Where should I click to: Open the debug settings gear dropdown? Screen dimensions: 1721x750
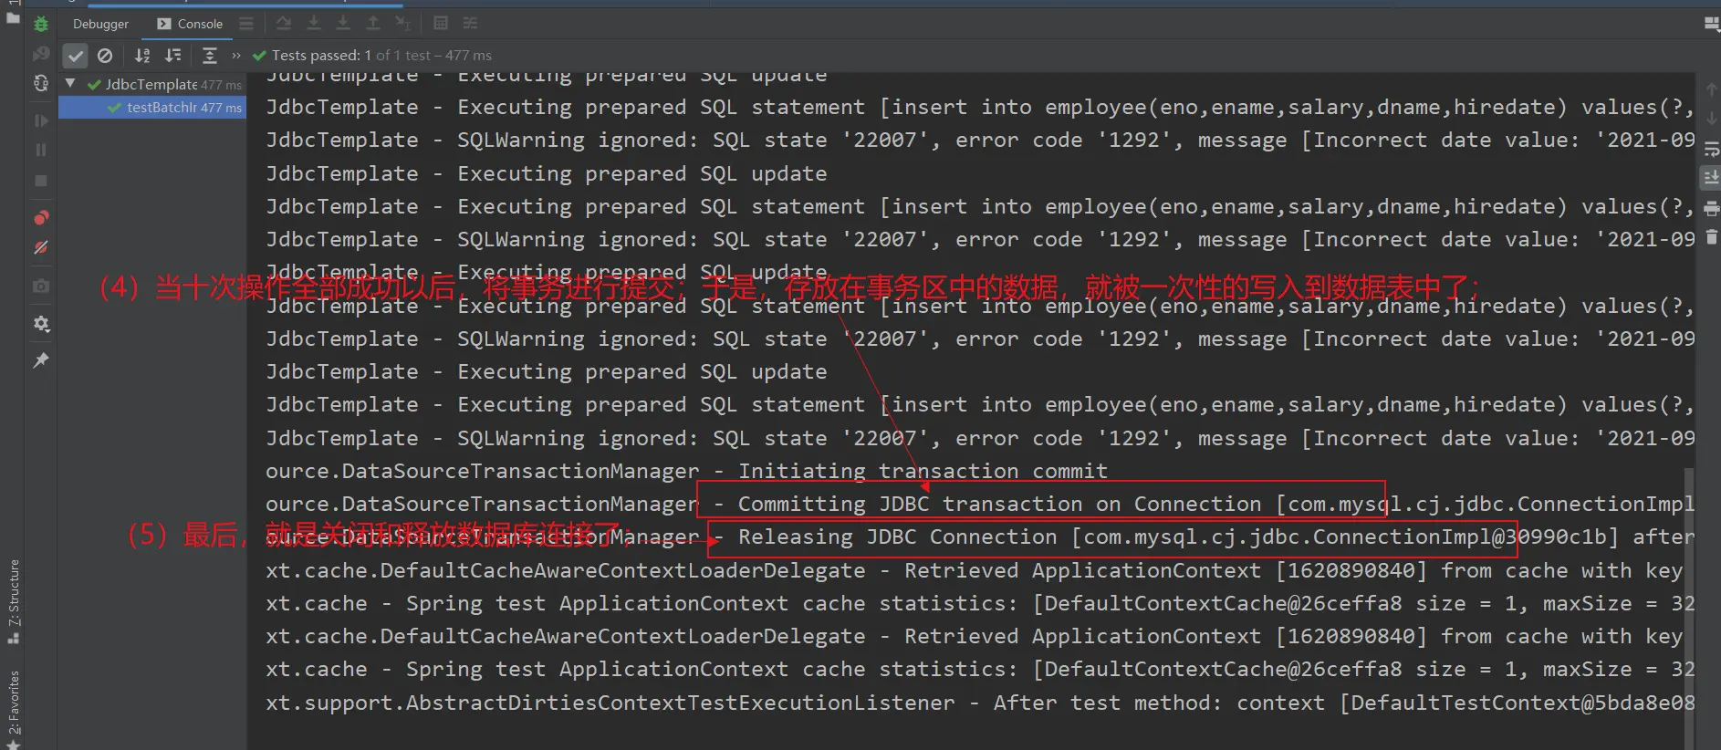tap(41, 324)
